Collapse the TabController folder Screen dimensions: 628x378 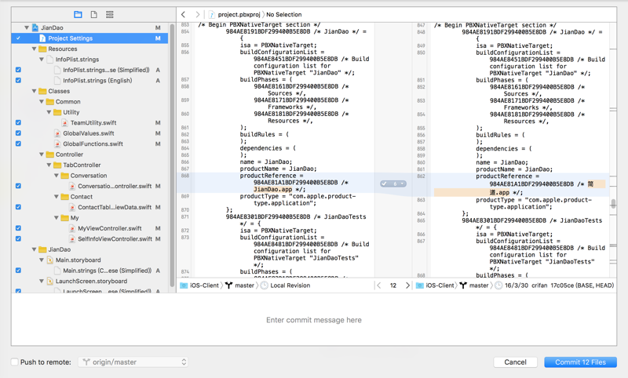pyautogui.click(x=49, y=165)
